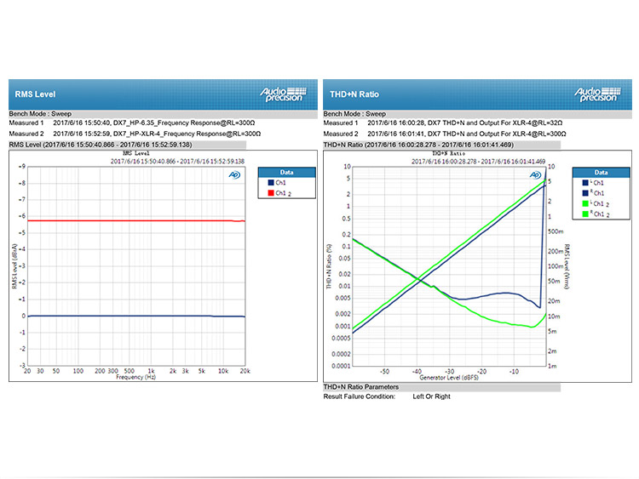This screenshot has width=639, height=479.
Task: Select the blue Ch1 swatch in RMS Level legend
Action: point(271,183)
